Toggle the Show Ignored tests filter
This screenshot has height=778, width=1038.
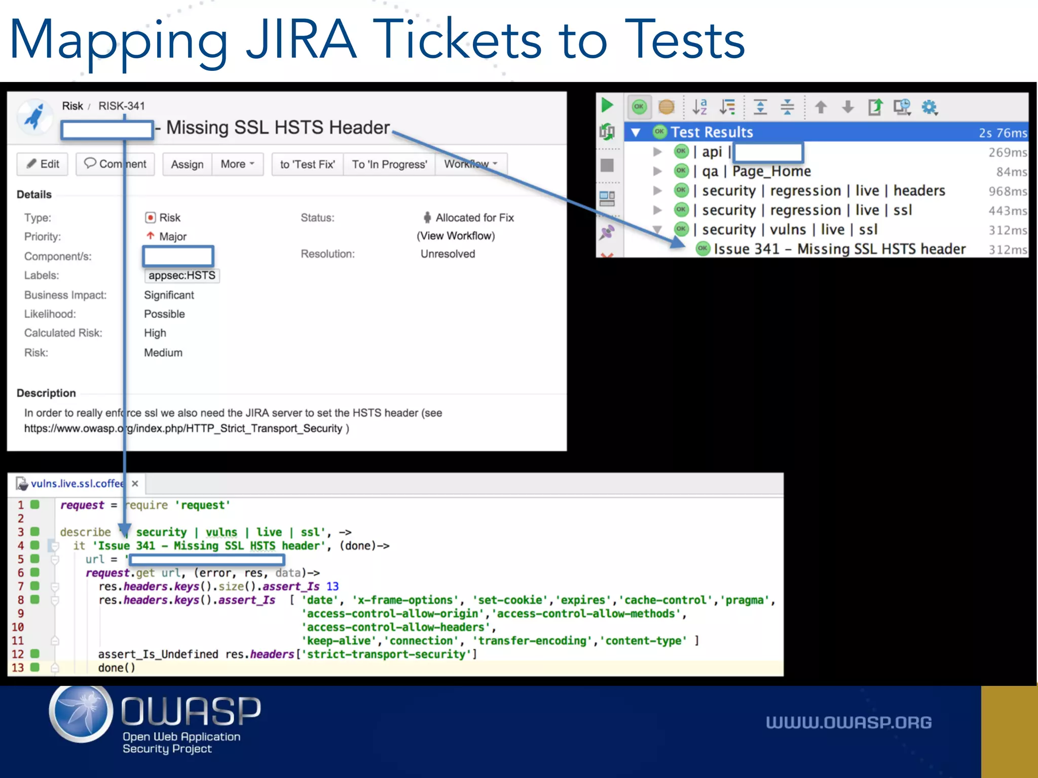tap(666, 107)
